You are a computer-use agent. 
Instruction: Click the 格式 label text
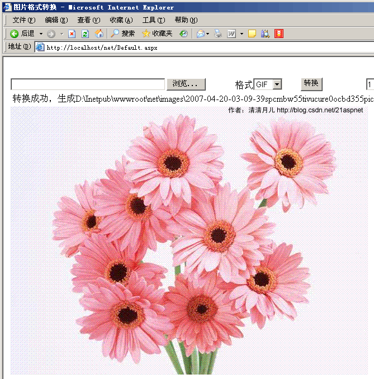[x=244, y=85]
